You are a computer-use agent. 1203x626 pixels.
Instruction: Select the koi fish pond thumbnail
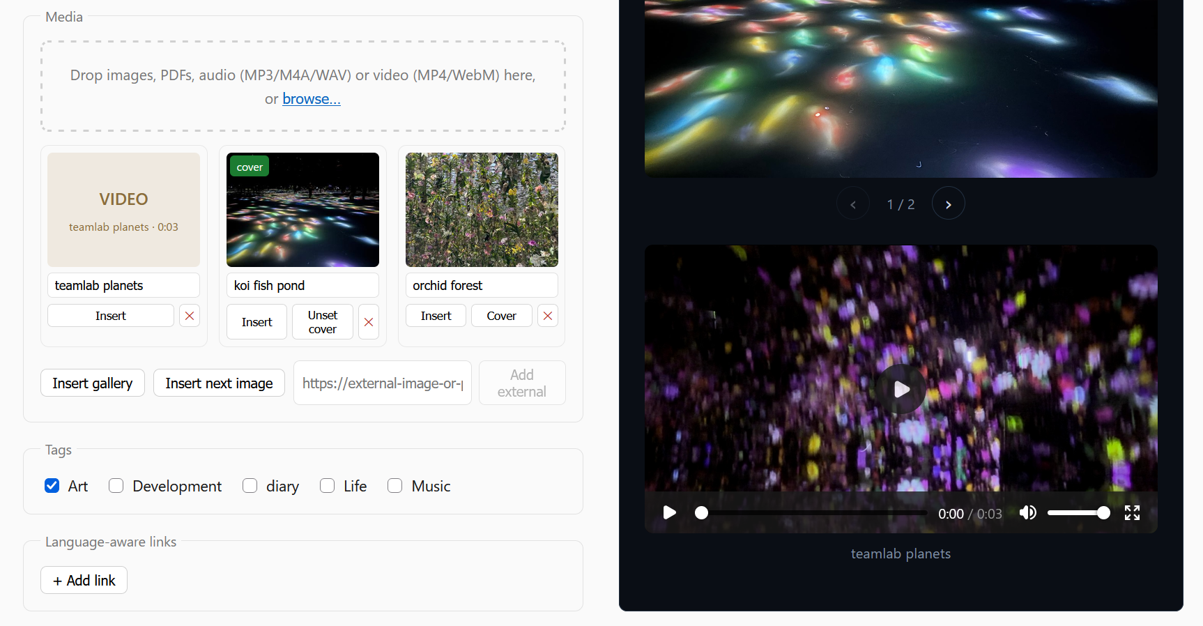tap(302, 210)
